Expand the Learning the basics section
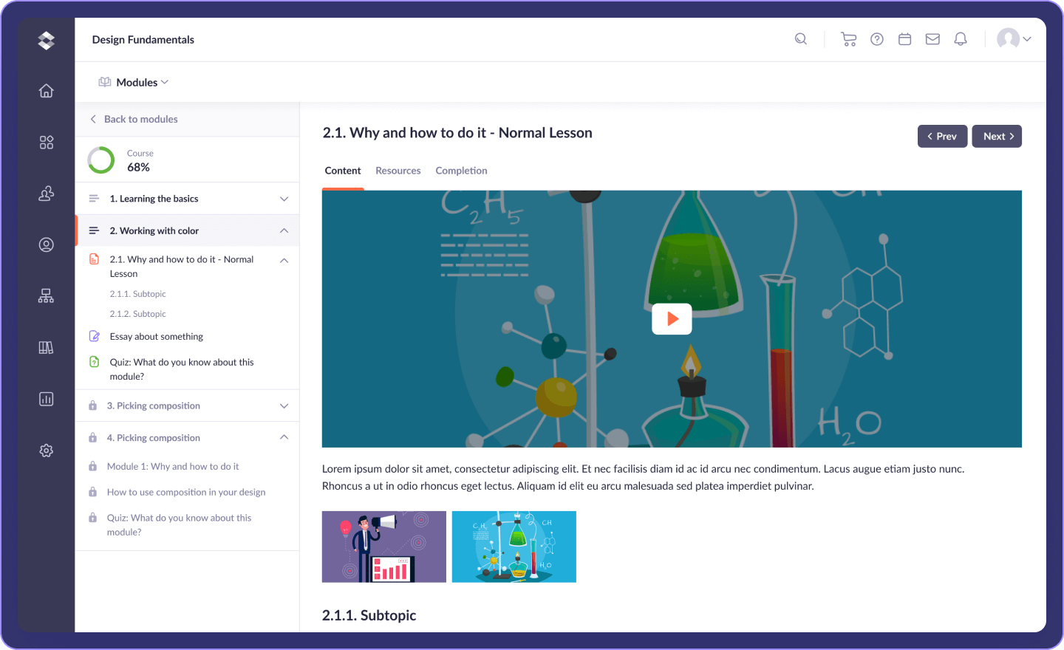The height and width of the screenshot is (650, 1064). pyautogui.click(x=284, y=199)
